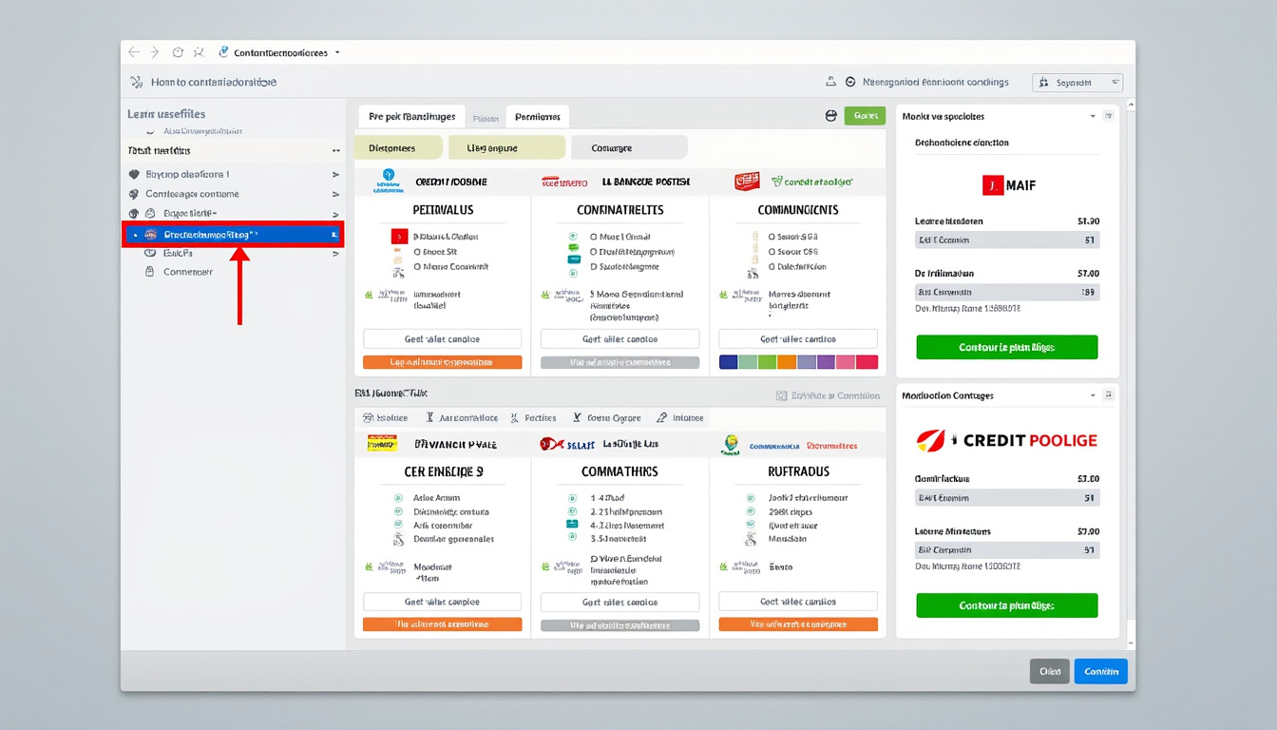Image resolution: width=1277 pixels, height=730 pixels.
Task: Open the 'Seyendm' dropdown
Action: (x=1077, y=83)
